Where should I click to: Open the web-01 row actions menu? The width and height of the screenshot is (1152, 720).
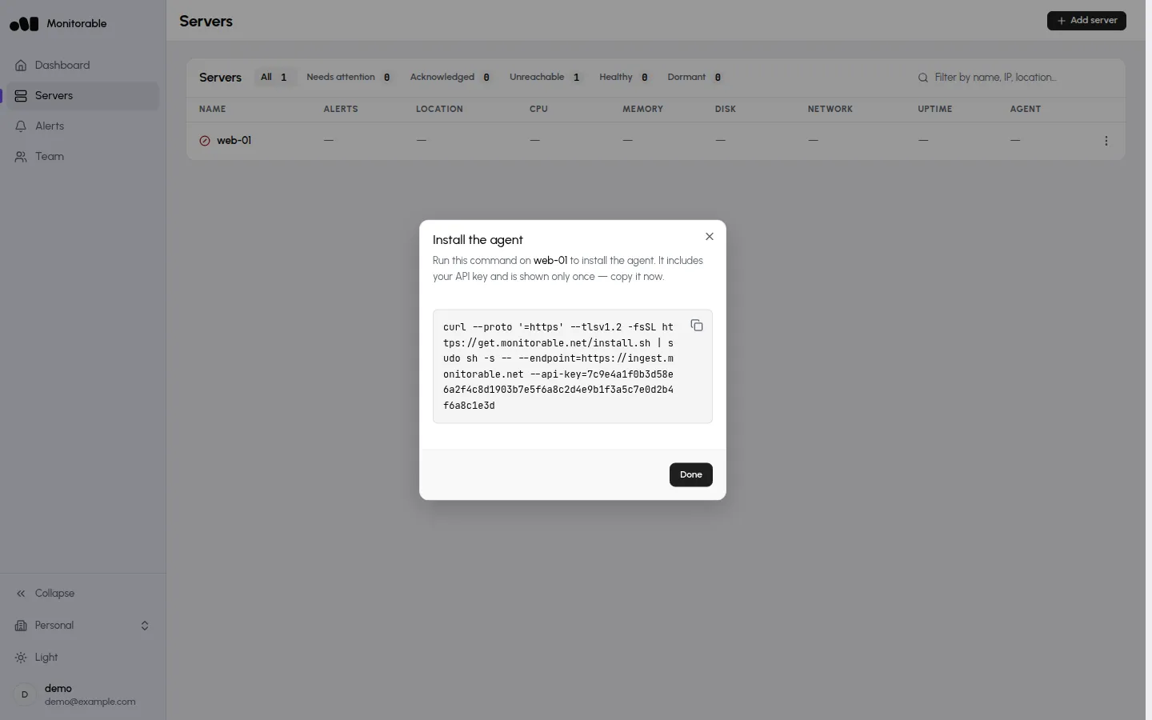[x=1106, y=141]
